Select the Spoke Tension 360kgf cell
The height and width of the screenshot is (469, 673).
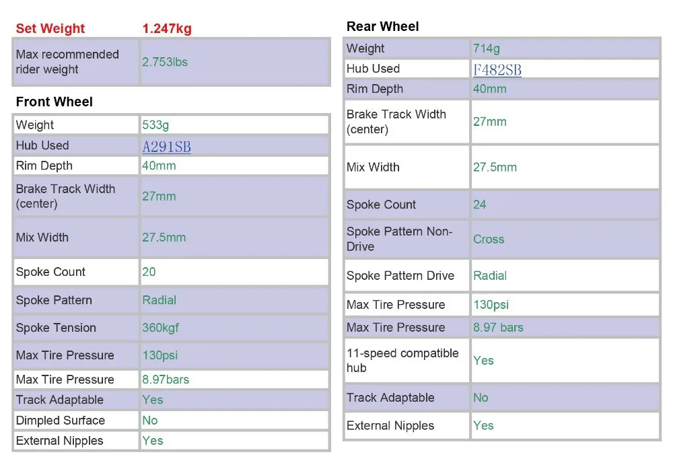234,328
